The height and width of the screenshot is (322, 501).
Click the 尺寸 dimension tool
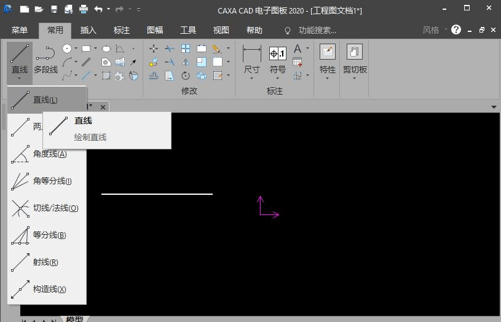point(251,60)
